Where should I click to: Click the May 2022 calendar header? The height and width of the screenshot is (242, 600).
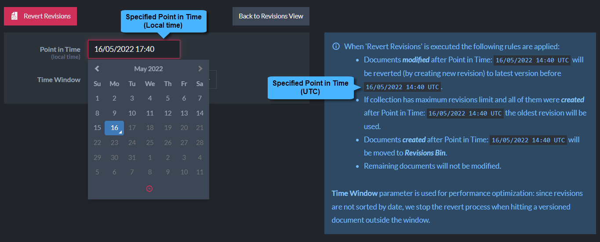coord(149,69)
